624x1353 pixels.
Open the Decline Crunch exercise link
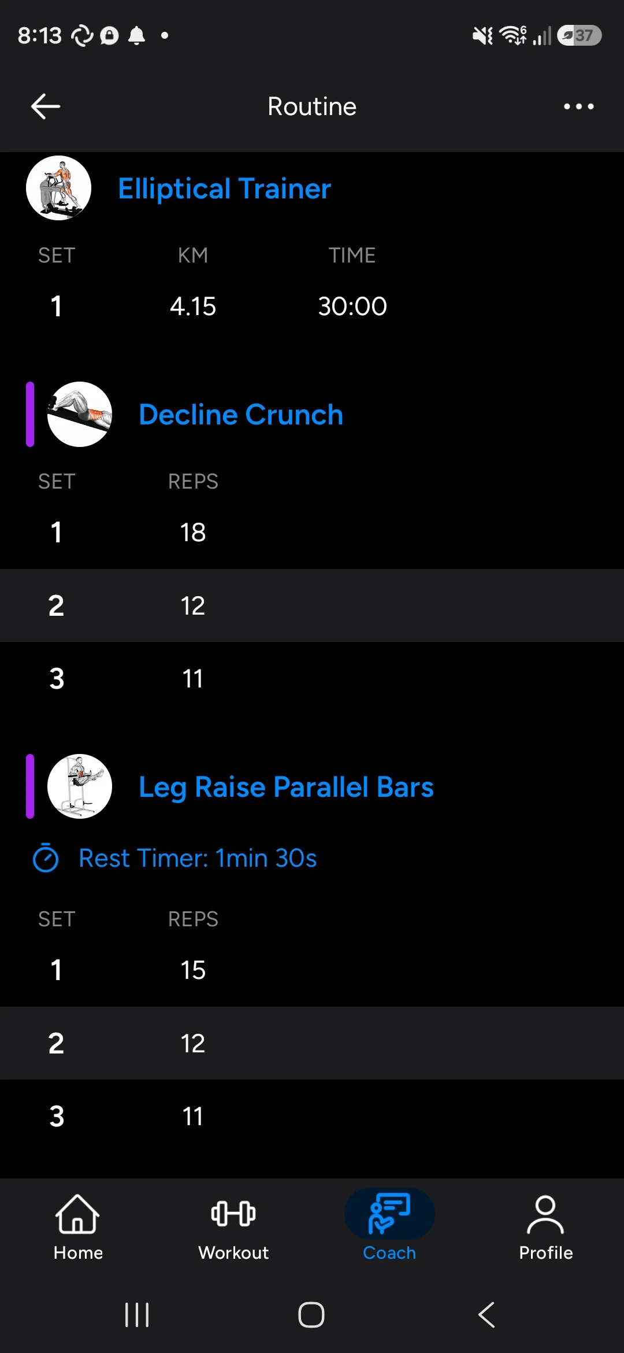point(241,415)
